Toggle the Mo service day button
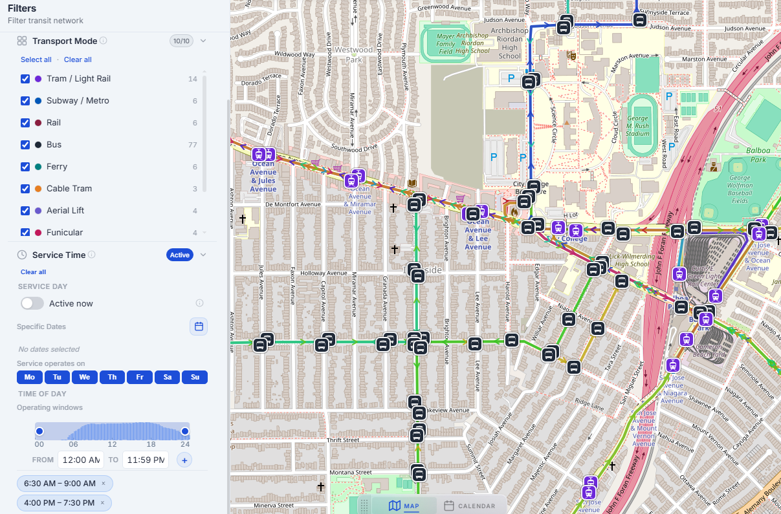Image resolution: width=781 pixels, height=514 pixels. click(x=29, y=377)
